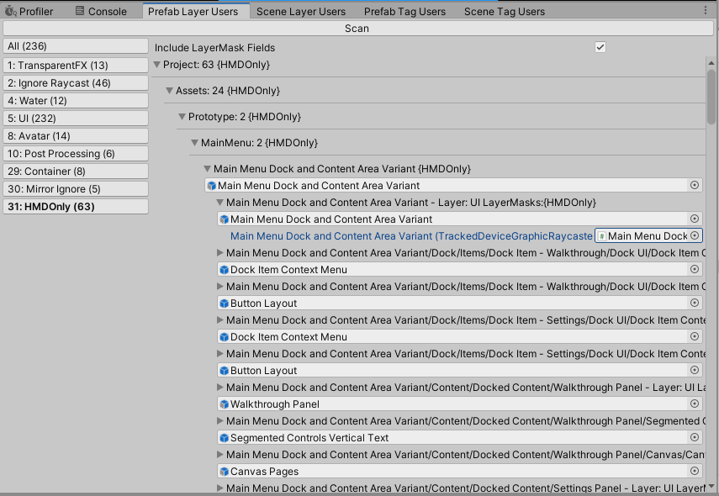Expand the Walkthrough Panel/Segmented foldout

pyautogui.click(x=219, y=421)
